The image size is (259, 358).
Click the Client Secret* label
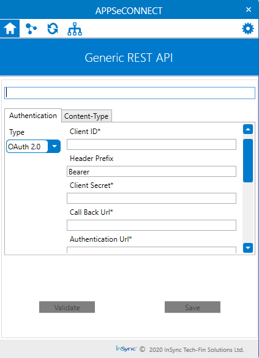click(92, 185)
